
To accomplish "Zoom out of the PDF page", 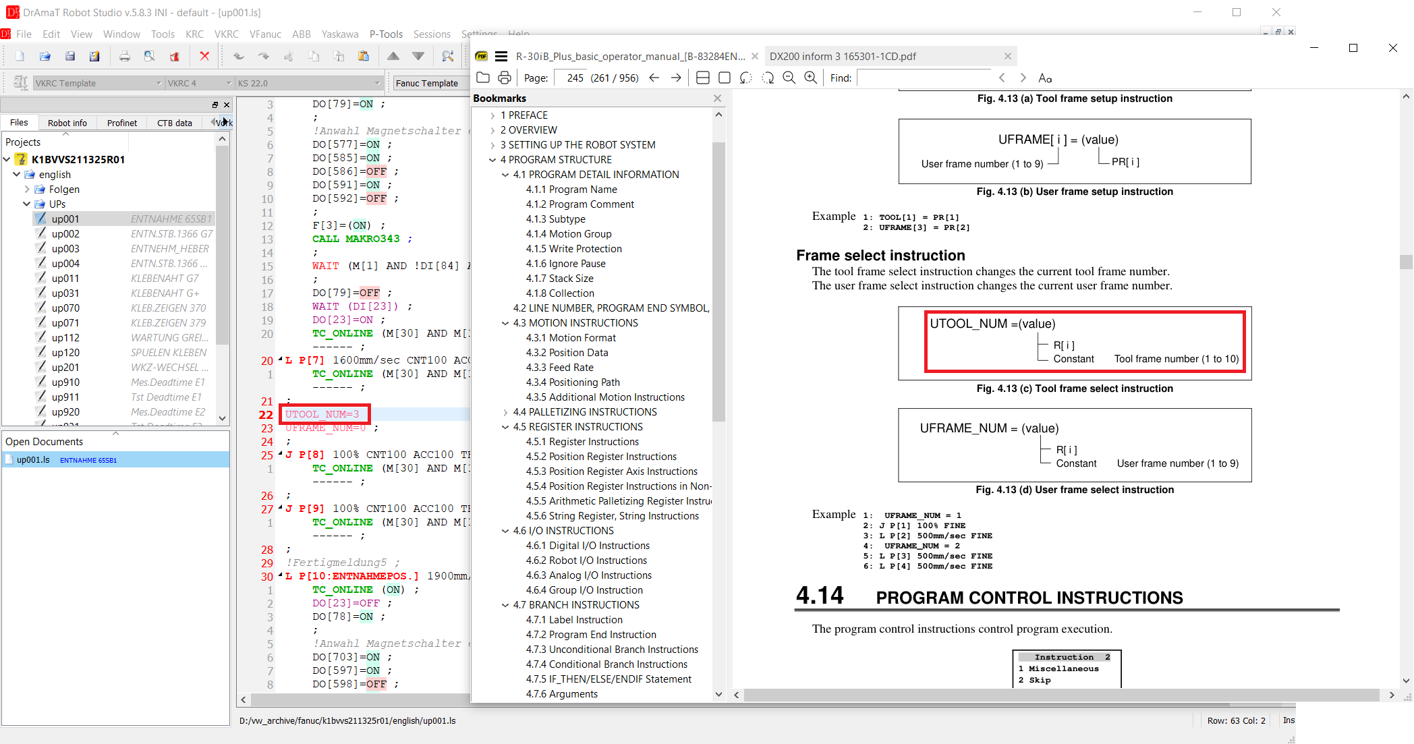I will coord(789,78).
